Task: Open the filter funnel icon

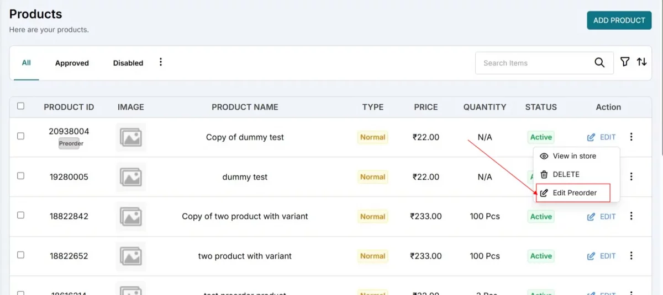Action: point(625,62)
